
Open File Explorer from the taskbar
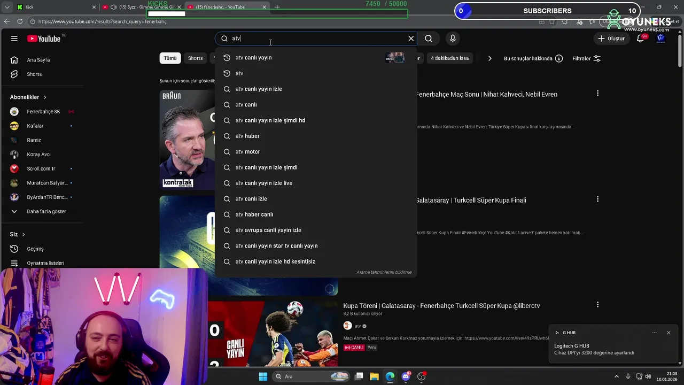(x=374, y=376)
